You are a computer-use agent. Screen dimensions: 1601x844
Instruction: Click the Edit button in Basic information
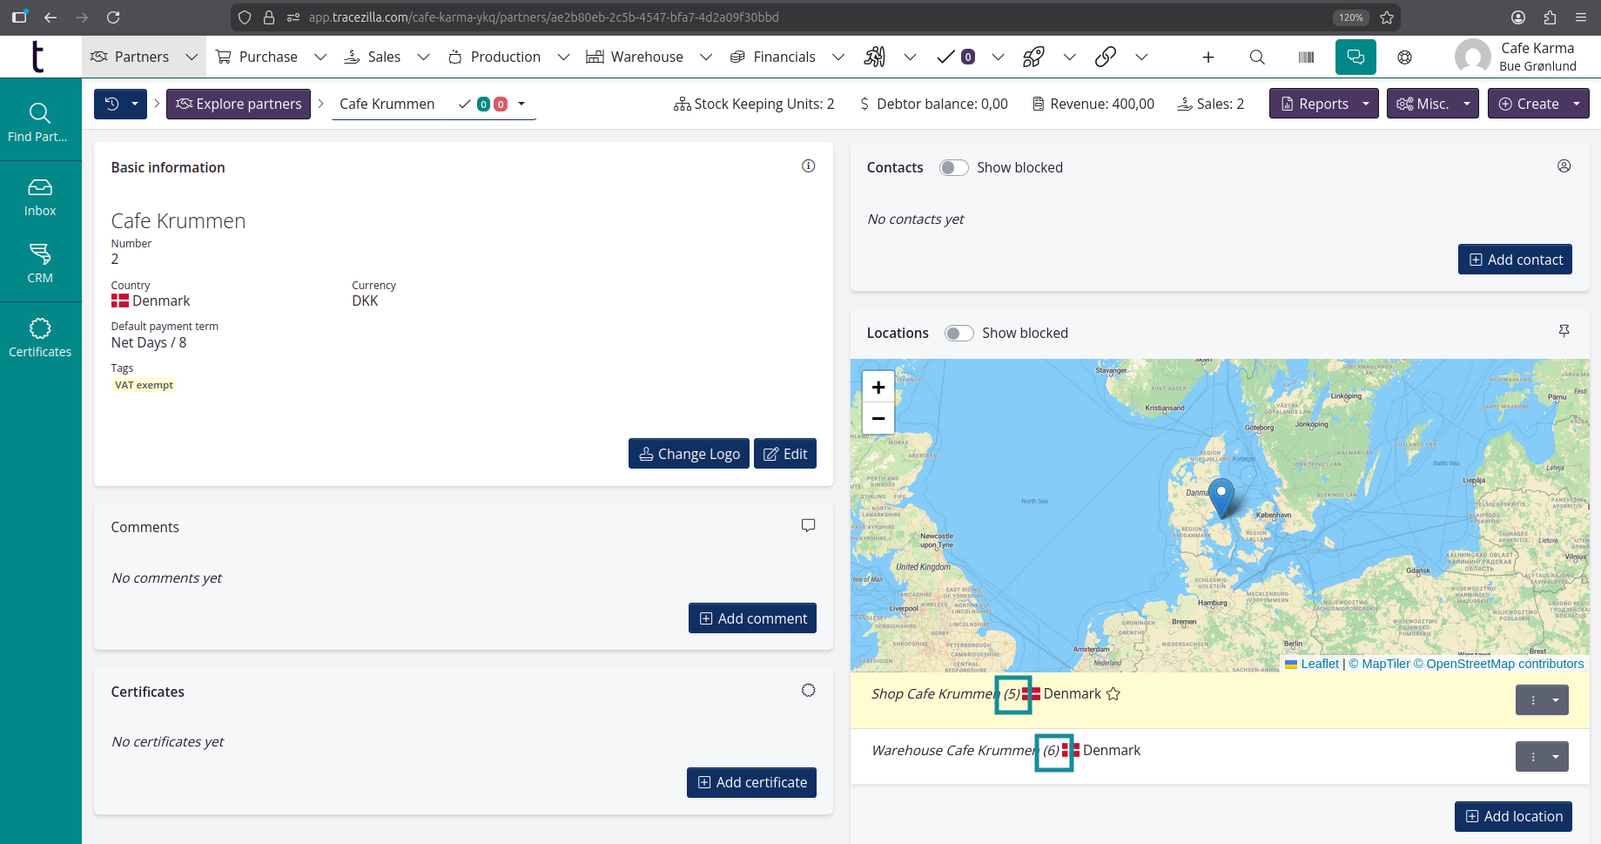784,453
